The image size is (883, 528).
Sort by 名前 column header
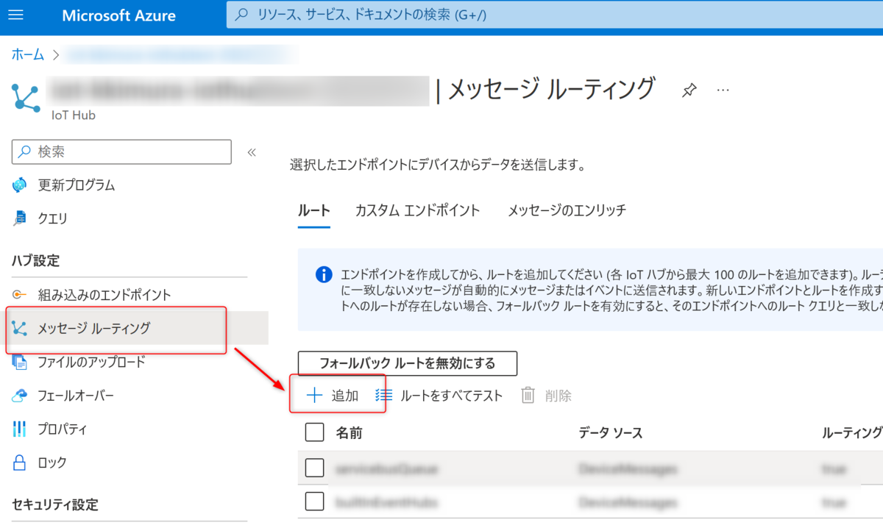[x=349, y=432]
